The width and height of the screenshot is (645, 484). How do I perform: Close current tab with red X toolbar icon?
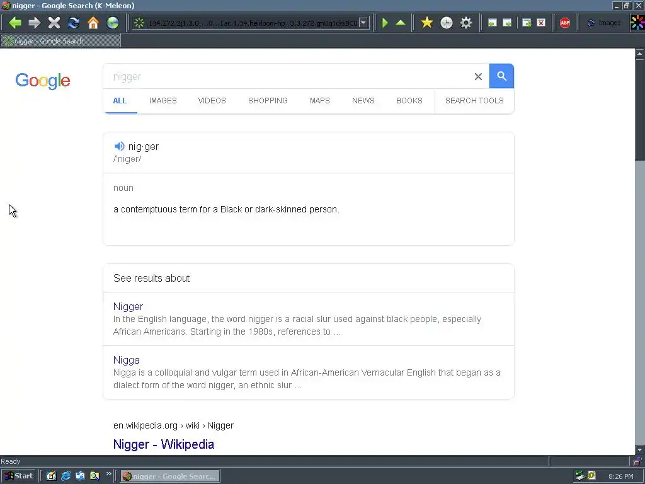[541, 23]
